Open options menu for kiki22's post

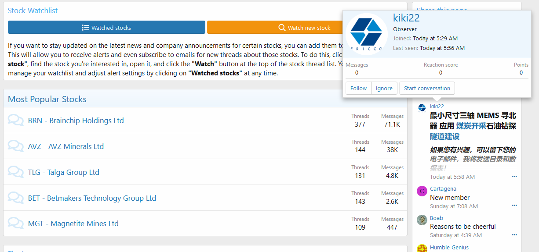coord(514,177)
